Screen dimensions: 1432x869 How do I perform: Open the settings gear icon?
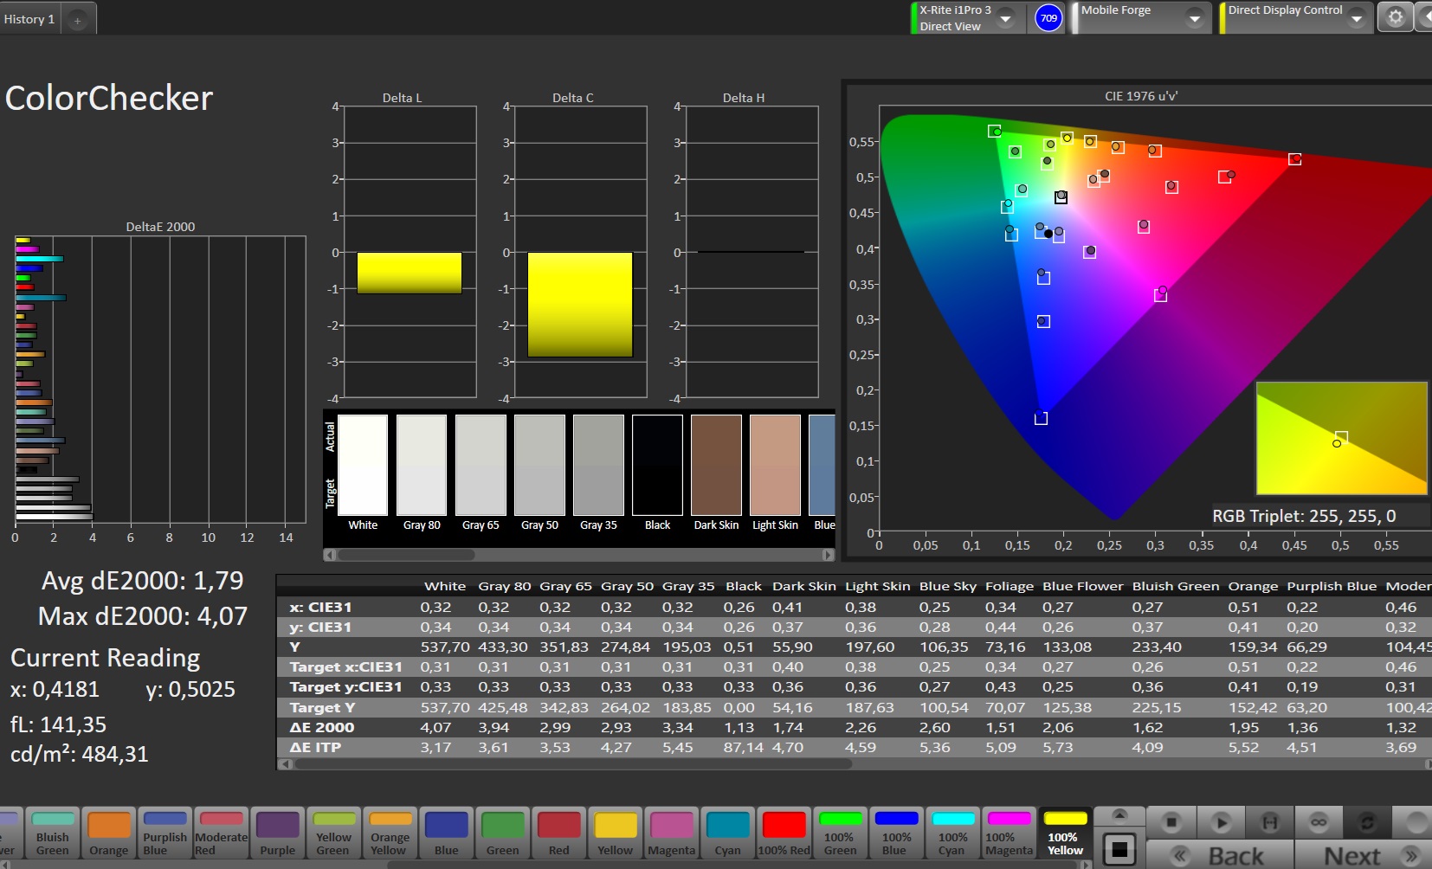coord(1395,17)
